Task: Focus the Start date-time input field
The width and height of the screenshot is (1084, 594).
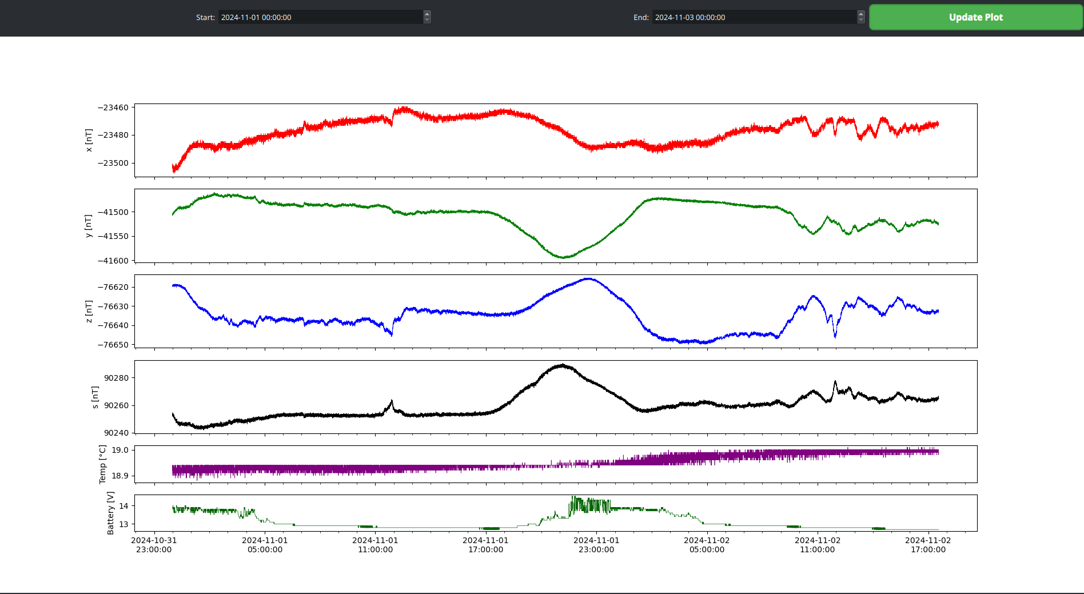Action: [321, 17]
